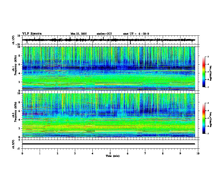Click the "station=OUI" header label
The width and height of the screenshot is (223, 172).
(104, 34)
